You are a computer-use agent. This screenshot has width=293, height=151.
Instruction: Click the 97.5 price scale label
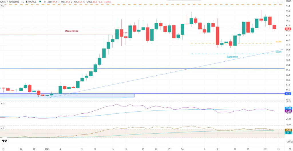pyautogui.click(x=288, y=6)
